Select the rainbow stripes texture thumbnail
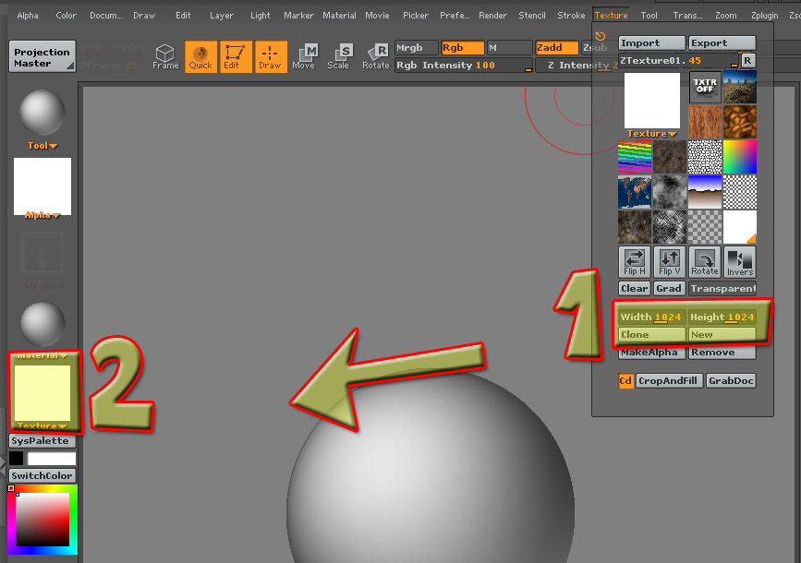 (635, 157)
